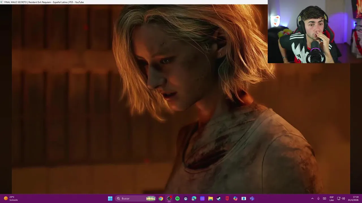Open the volume speaker tray icon
Screen dimensions: 362x203
343,198
